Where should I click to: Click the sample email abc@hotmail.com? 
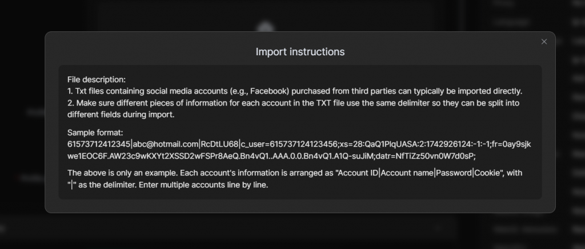166,144
